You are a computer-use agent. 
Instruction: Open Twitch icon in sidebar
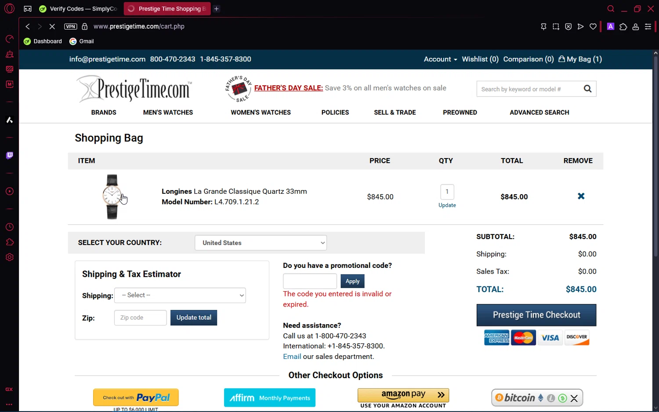click(x=9, y=155)
